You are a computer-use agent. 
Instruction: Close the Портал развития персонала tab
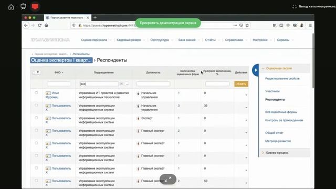pyautogui.click(x=88, y=17)
